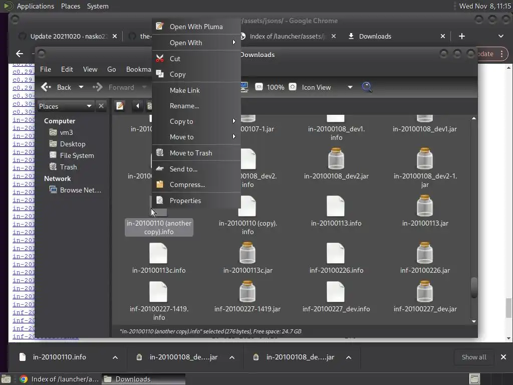Open the Copy to submenu
This screenshot has width=513, height=385.
[196, 121]
